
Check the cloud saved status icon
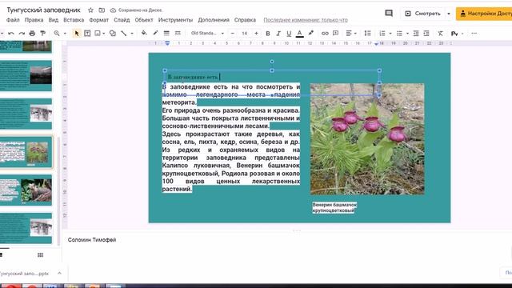click(113, 10)
